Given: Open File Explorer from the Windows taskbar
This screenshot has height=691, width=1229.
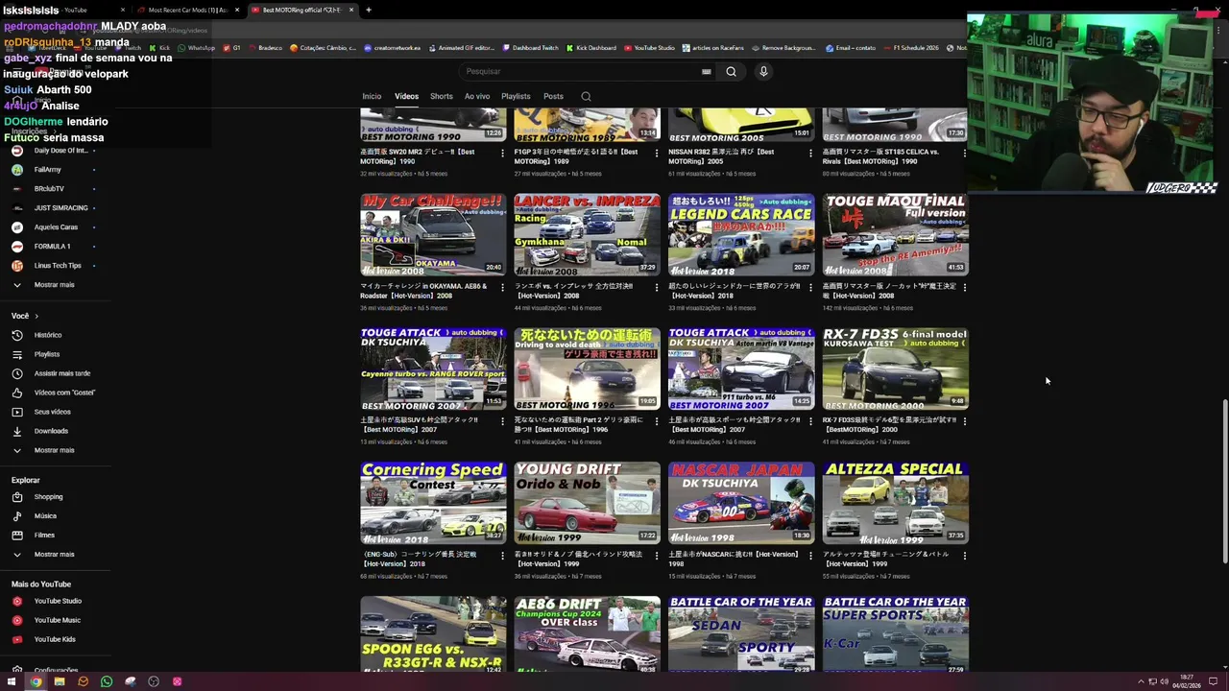Looking at the screenshot, I should [x=60, y=681].
